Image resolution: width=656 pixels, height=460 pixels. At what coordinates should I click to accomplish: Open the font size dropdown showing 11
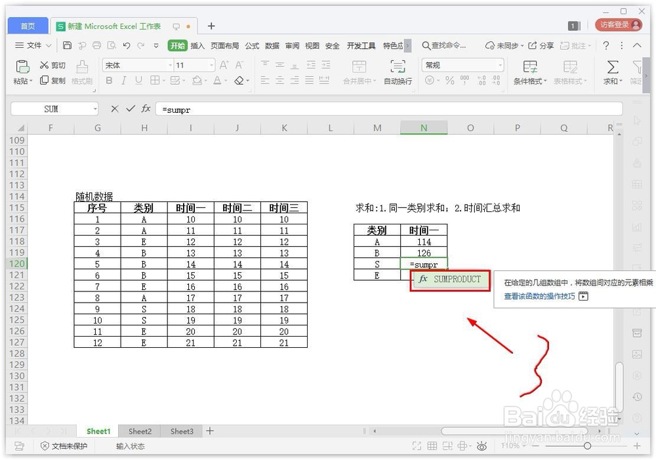click(212, 66)
